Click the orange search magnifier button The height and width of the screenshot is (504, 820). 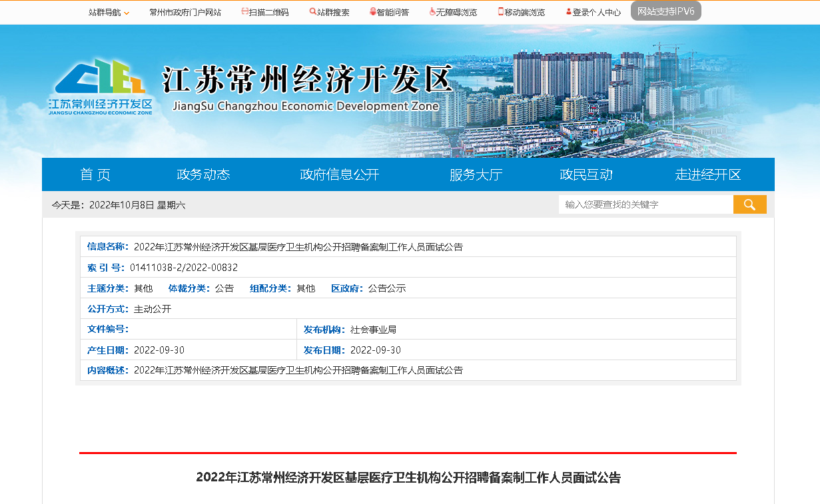pos(749,204)
